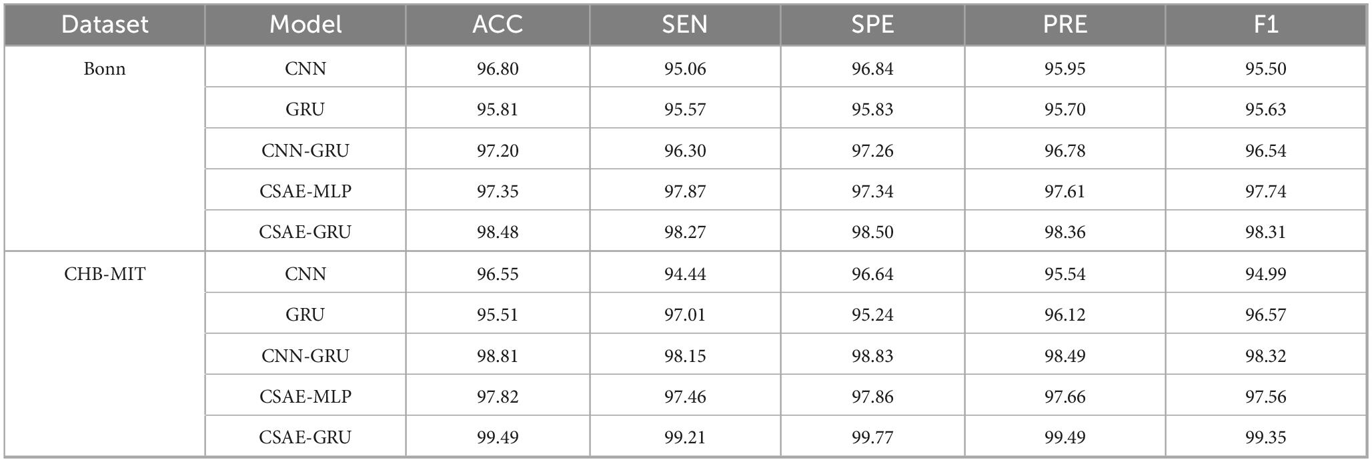
Task: Click the SPE column header
Action: tap(872, 25)
